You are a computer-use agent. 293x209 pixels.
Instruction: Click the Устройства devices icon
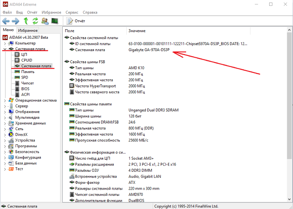click(x=11, y=140)
